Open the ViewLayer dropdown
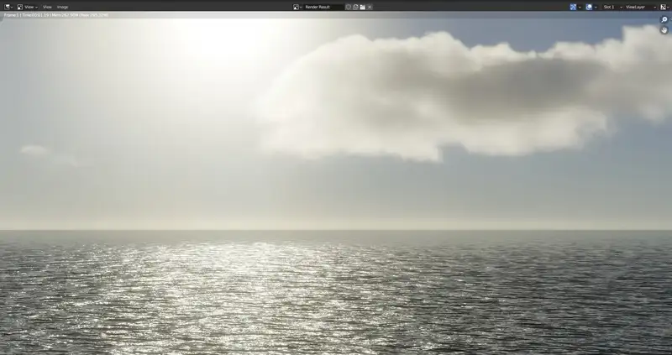This screenshot has height=355, width=672. [x=638, y=7]
